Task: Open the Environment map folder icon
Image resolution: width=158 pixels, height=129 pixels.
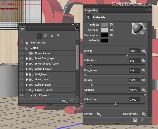Action: [144, 114]
